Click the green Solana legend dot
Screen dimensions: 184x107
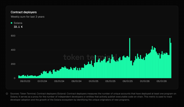[11, 23]
